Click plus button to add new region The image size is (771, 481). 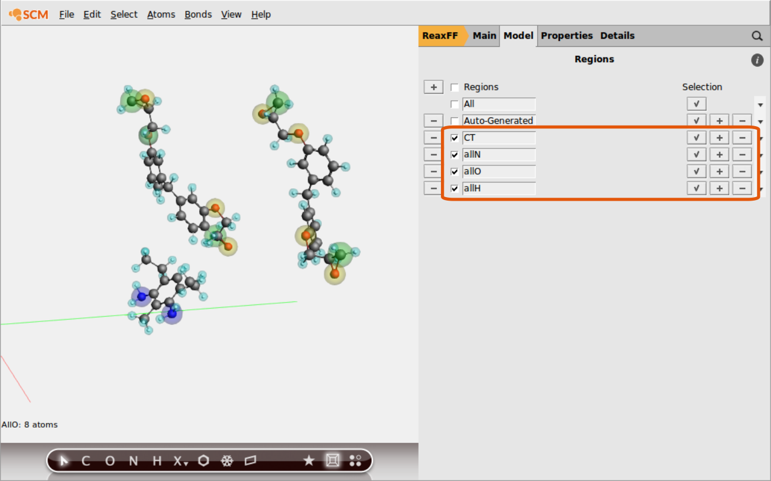click(x=433, y=87)
